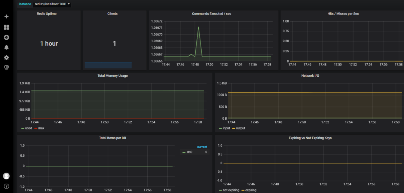Click the 1.4 MiB y-axis label
Image resolution: width=404 pixels, height=193 pixels.
point(25,92)
